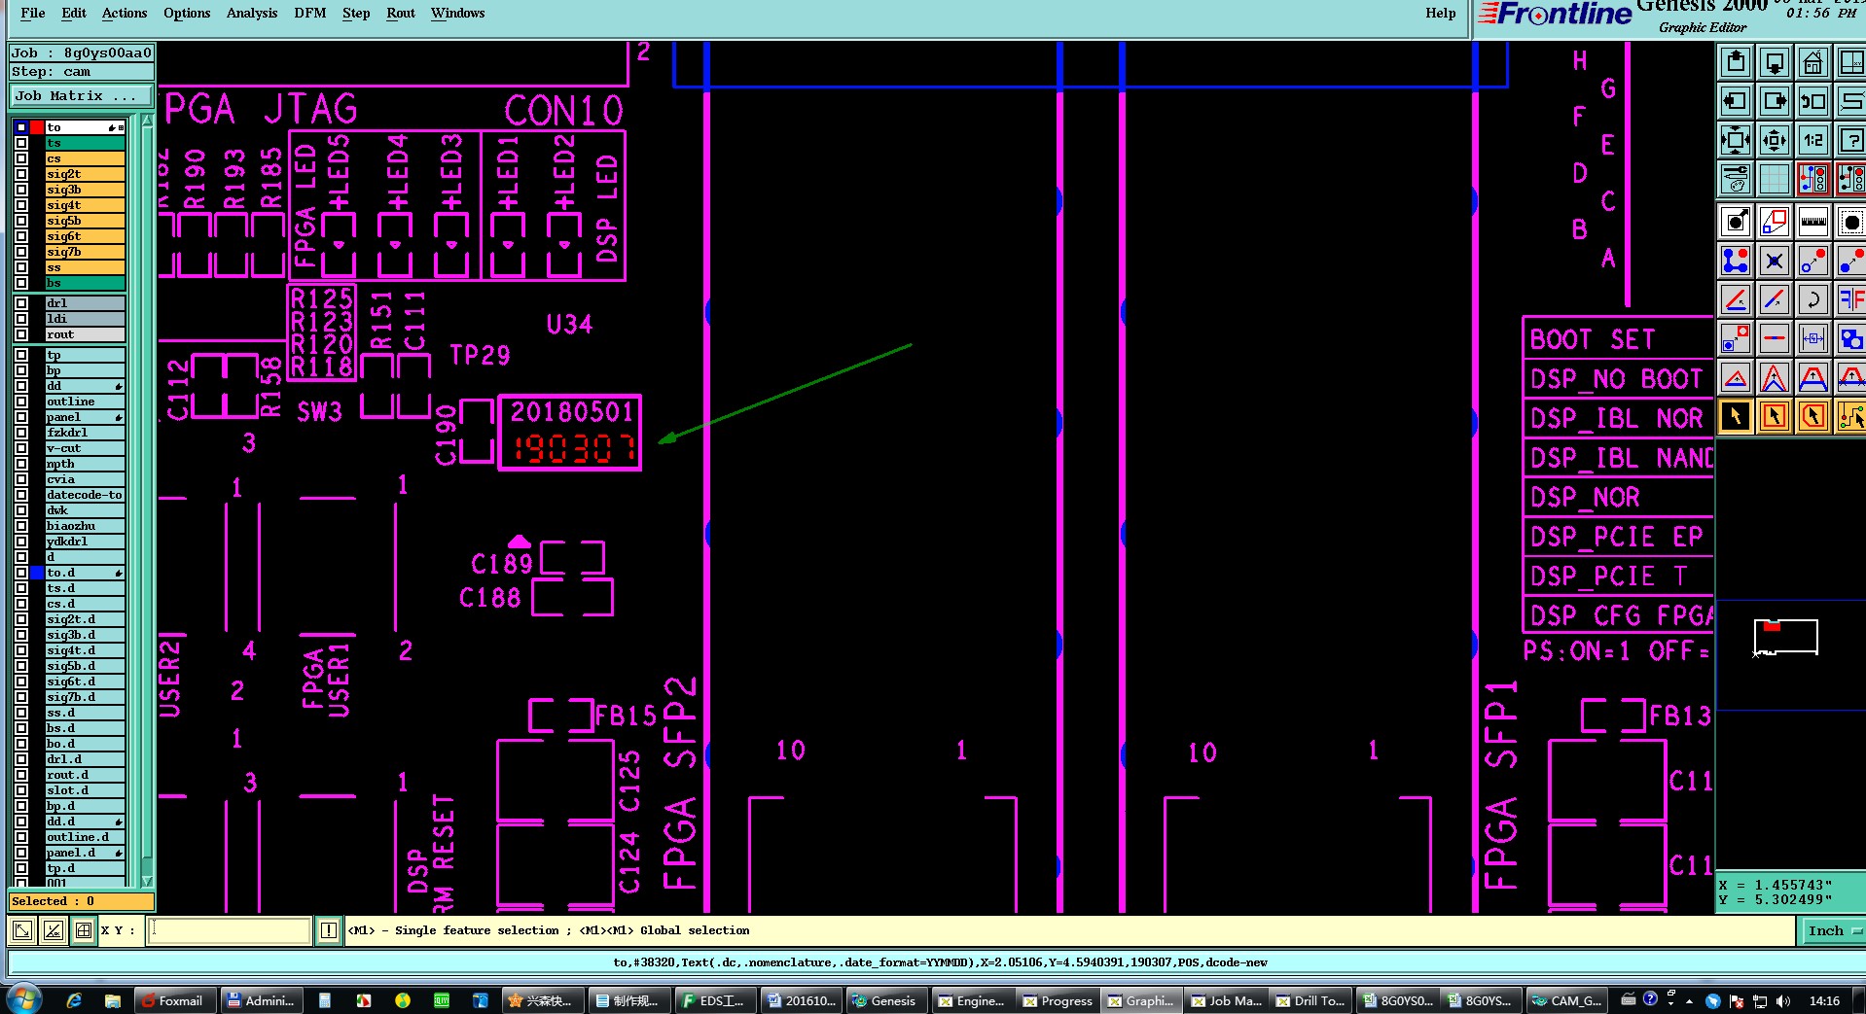Click the pan down view icon
The height and width of the screenshot is (1014, 1866).
tap(1775, 63)
